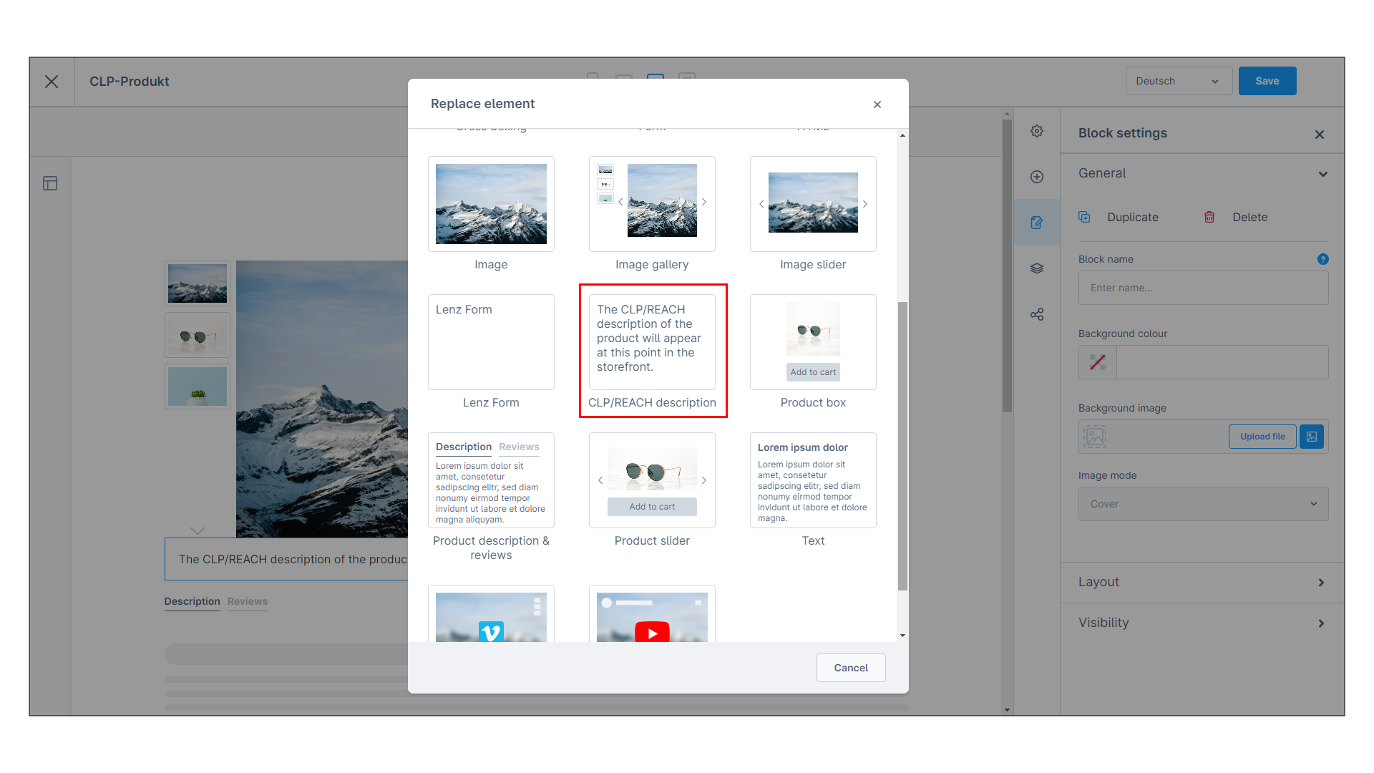Image resolution: width=1374 pixels, height=773 pixels.
Task: Open media library for background image
Action: 1312,437
